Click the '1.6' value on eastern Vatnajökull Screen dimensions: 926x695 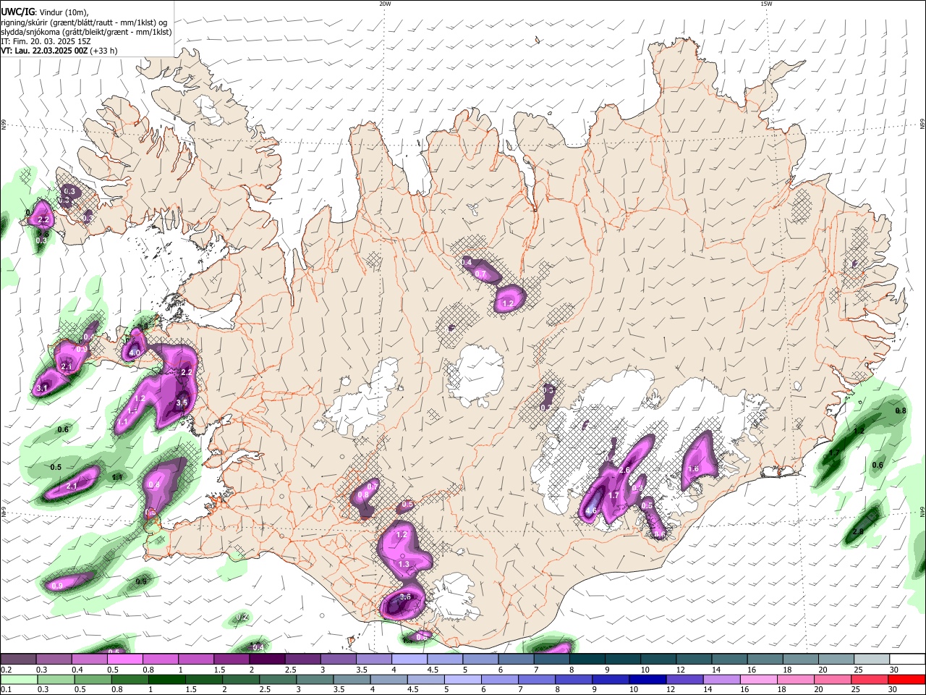click(693, 469)
